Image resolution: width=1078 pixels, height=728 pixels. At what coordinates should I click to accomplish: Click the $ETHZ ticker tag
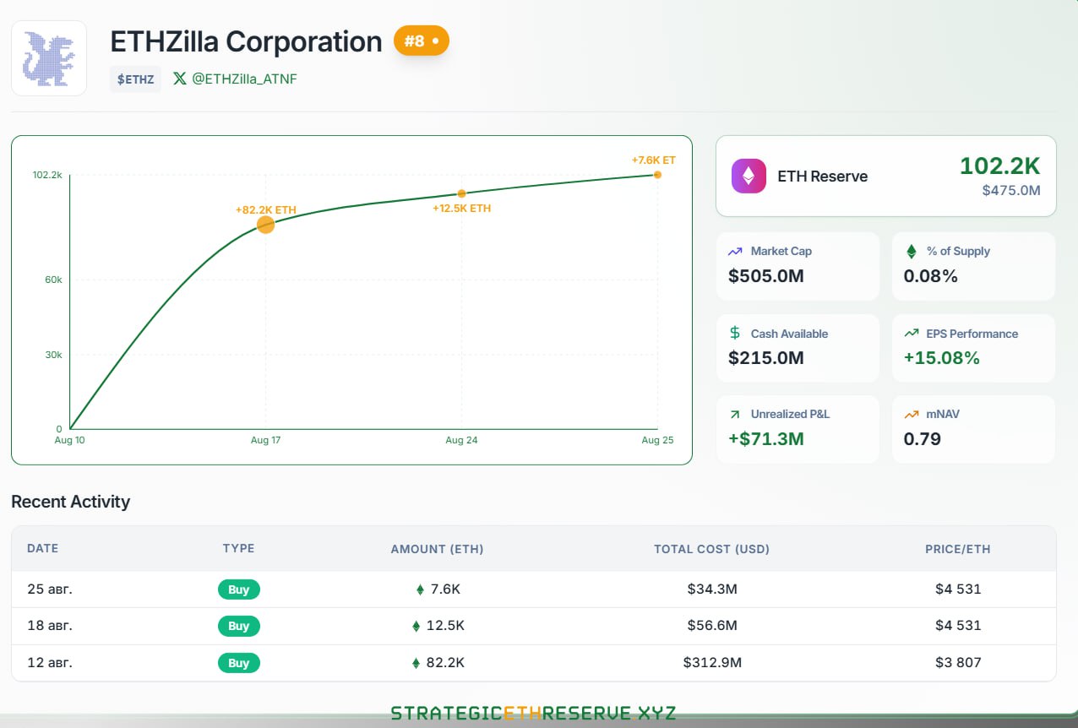point(135,79)
